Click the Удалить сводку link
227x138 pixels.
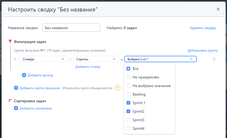203,28
